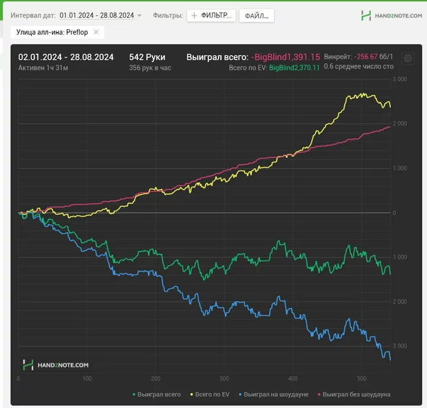Viewport: 427px width, 408px height.
Task: Click the 3 000 label at top of y-axis
Action: [x=400, y=79]
